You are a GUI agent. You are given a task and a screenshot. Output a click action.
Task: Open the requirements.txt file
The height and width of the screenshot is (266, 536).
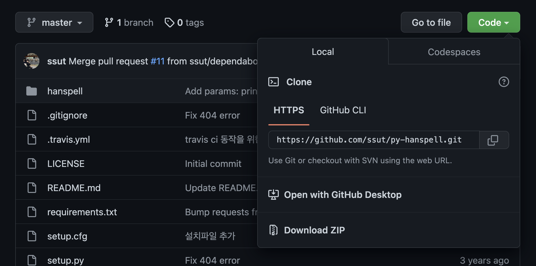(x=82, y=212)
